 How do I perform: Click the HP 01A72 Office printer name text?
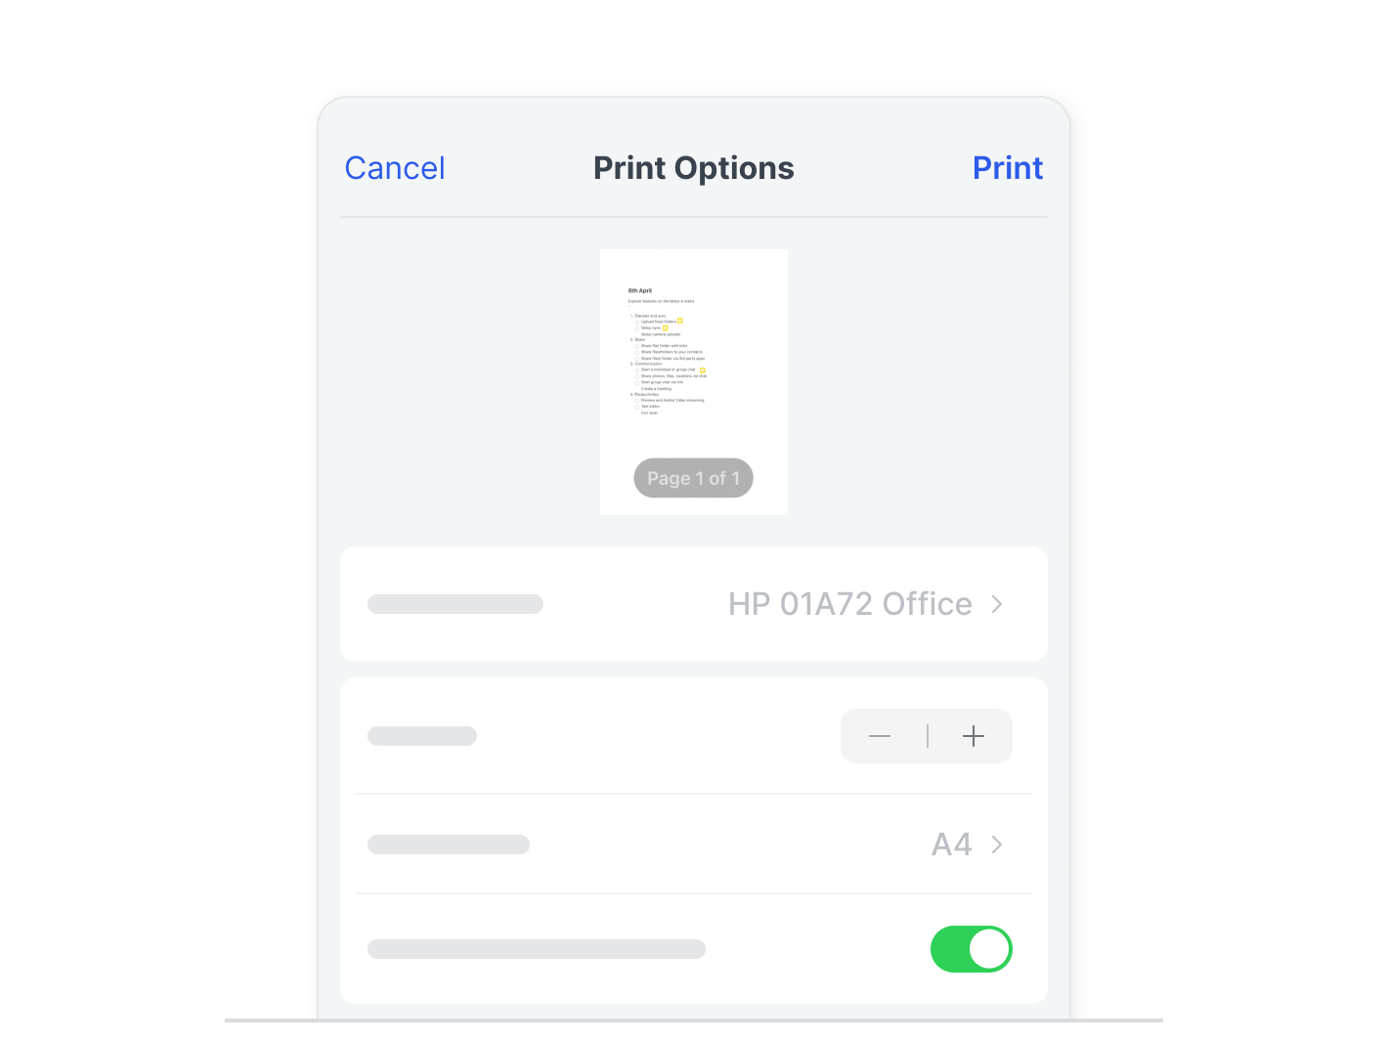tap(850, 604)
